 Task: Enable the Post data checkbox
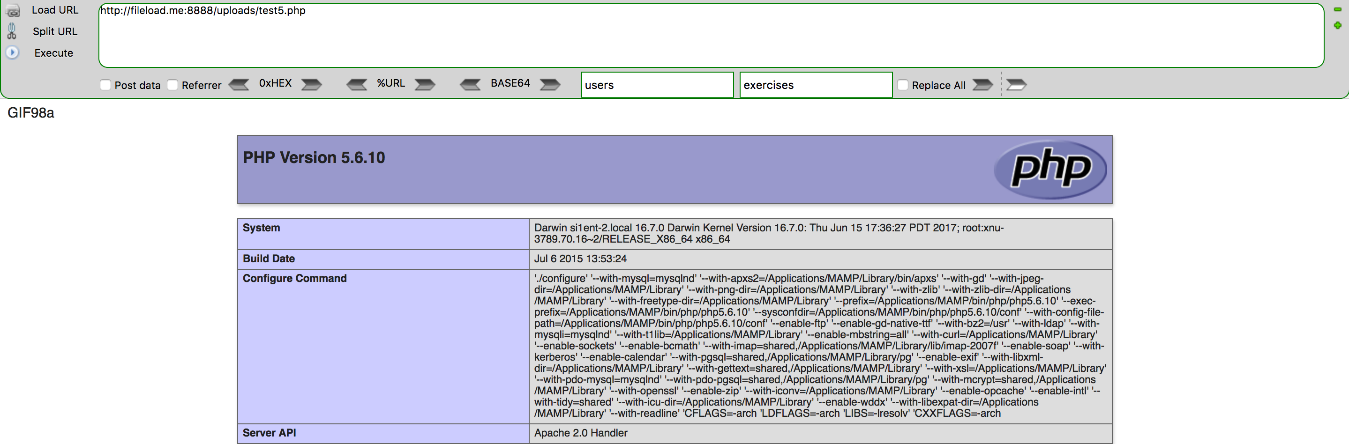(x=105, y=85)
